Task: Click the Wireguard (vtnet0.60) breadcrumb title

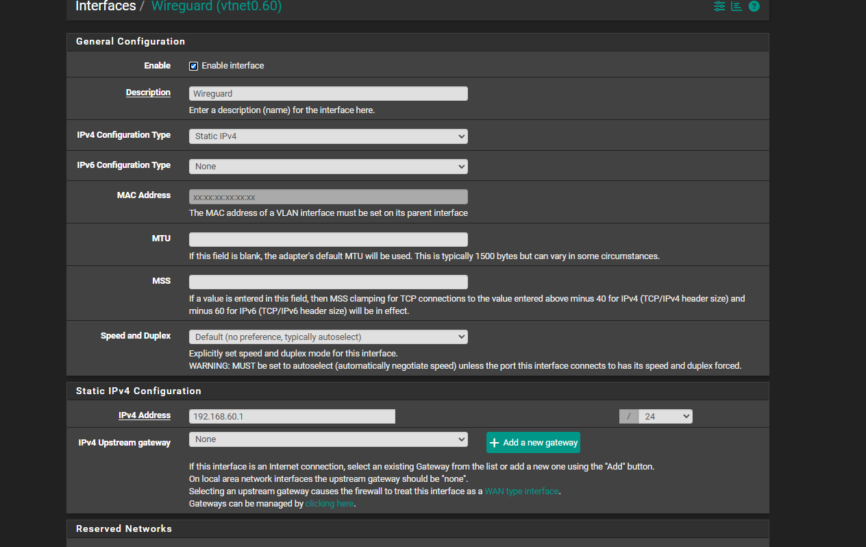Action: pyautogui.click(x=216, y=6)
